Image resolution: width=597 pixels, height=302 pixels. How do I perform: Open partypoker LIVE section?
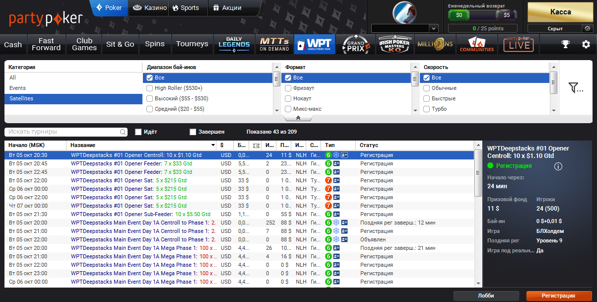[519, 44]
